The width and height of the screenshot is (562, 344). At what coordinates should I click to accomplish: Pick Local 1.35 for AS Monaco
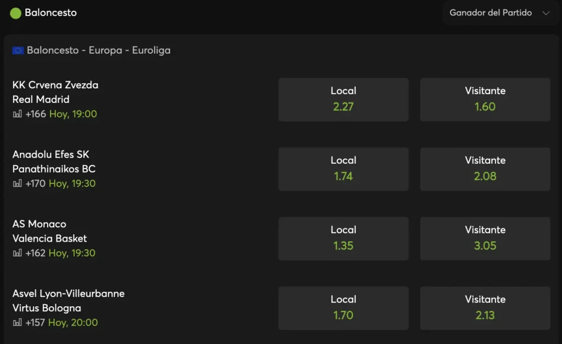(343, 238)
